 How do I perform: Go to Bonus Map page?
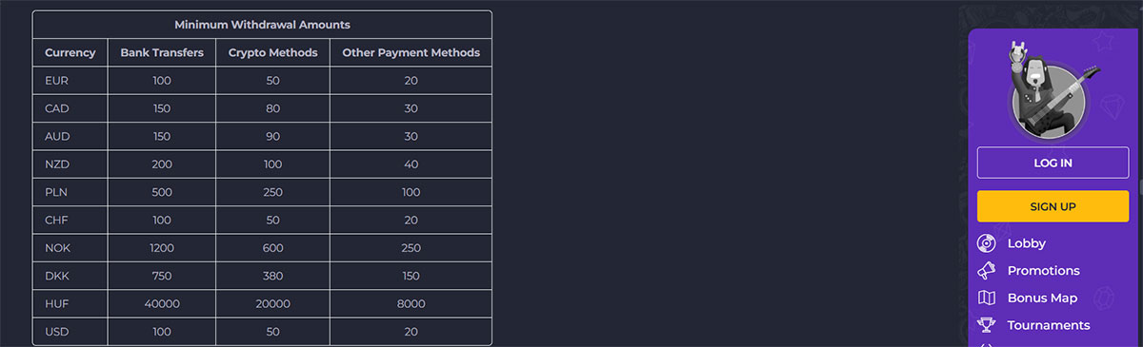point(1042,298)
